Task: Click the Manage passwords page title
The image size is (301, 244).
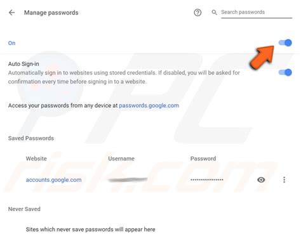Action: click(51, 13)
